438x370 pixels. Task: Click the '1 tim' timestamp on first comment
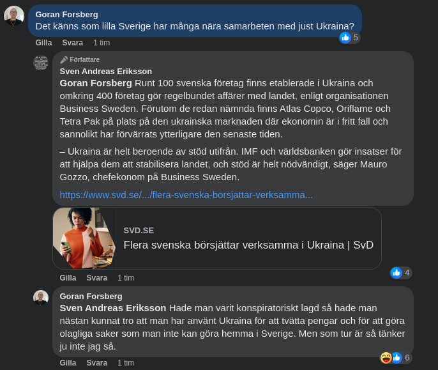coord(102,43)
